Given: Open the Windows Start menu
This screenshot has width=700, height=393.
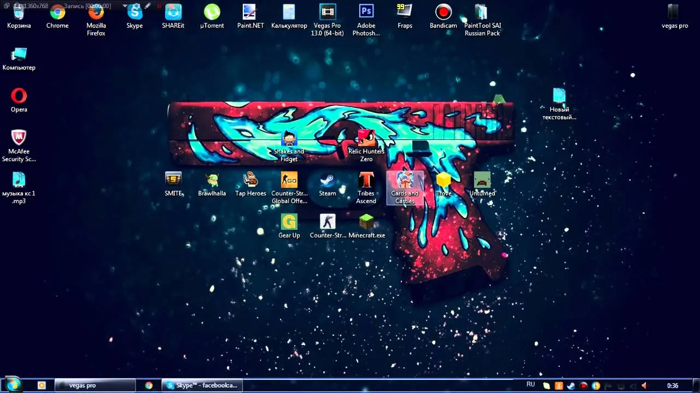Looking at the screenshot, I should pyautogui.click(x=12, y=385).
